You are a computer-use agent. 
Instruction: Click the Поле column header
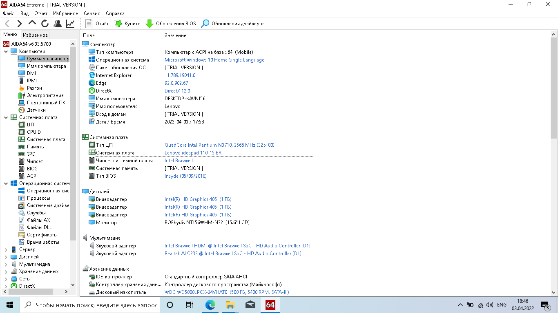click(x=121, y=35)
